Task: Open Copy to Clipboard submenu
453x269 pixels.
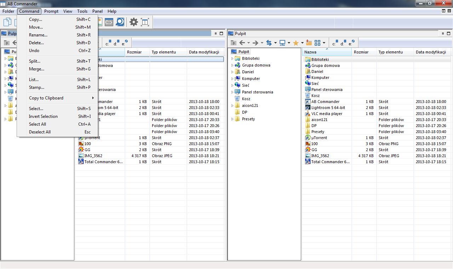Action: (x=57, y=98)
